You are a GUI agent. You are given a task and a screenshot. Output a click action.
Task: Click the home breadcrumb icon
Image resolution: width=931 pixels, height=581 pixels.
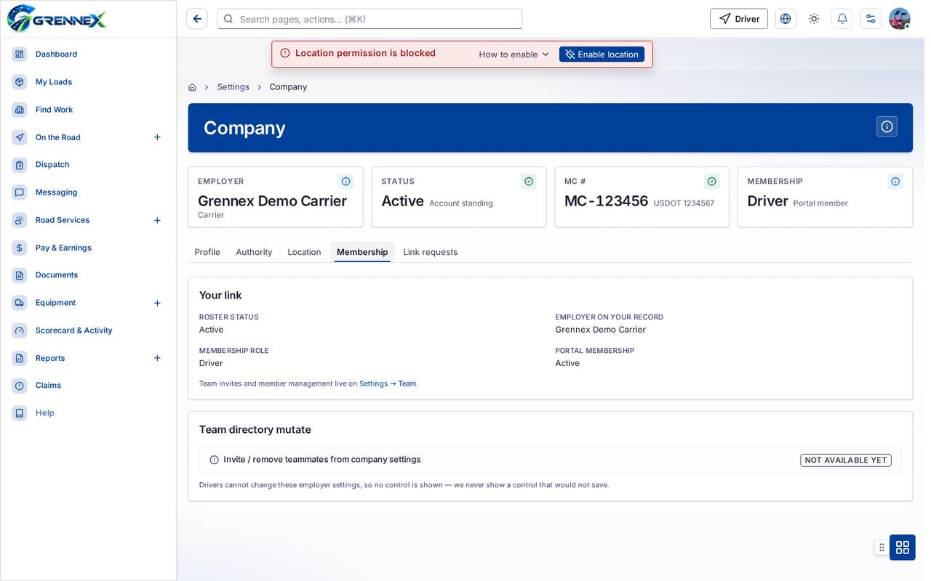coord(192,87)
